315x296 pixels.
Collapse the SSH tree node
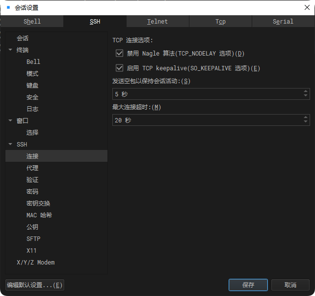pos(11,144)
